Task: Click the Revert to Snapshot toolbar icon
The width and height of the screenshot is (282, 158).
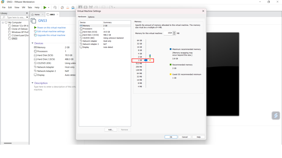Action: pos(67,7)
